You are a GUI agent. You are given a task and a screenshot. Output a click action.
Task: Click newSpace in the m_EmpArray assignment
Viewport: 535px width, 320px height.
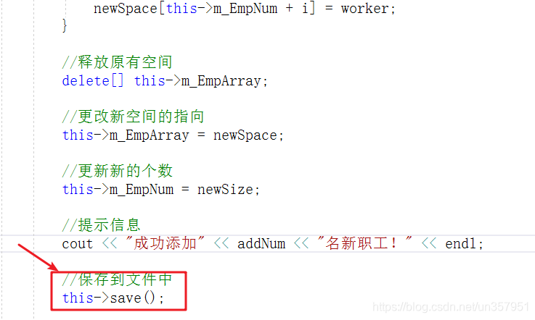click(x=245, y=135)
